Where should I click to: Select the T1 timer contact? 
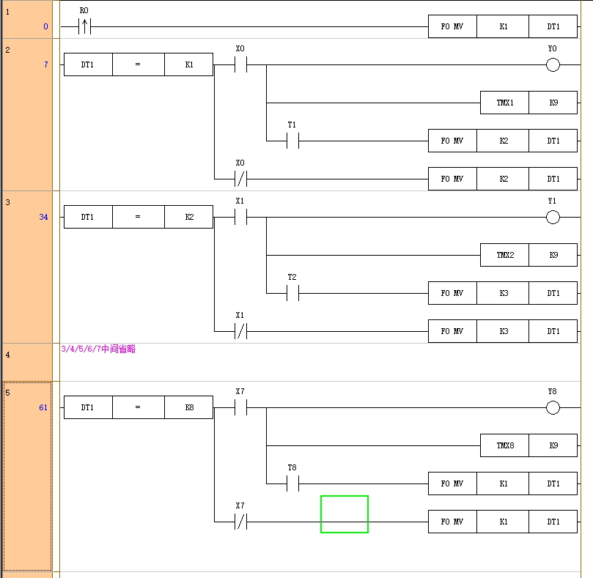point(292,141)
